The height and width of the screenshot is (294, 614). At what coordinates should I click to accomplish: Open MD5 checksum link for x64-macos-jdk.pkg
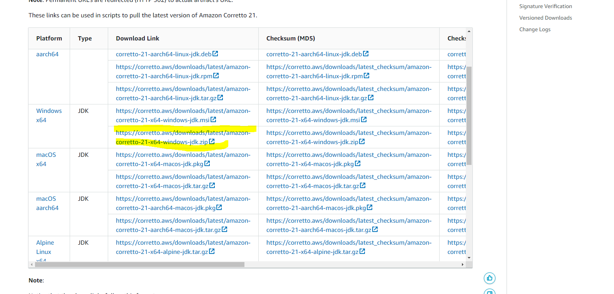point(349,159)
